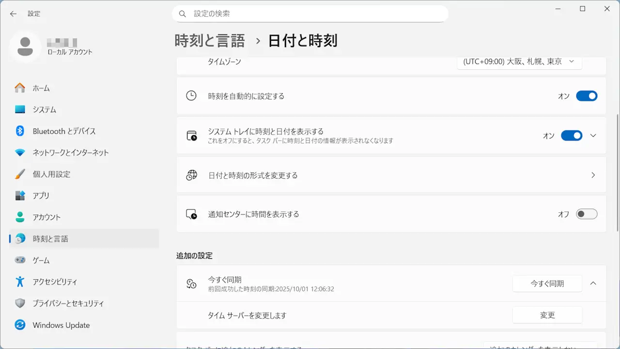The width and height of the screenshot is (620, 349).
Task: Enable 通知センターに時間を表示する toggle
Action: point(586,214)
